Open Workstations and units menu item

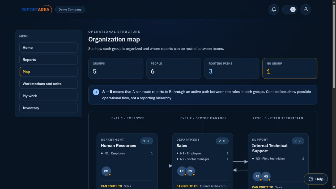point(49,84)
